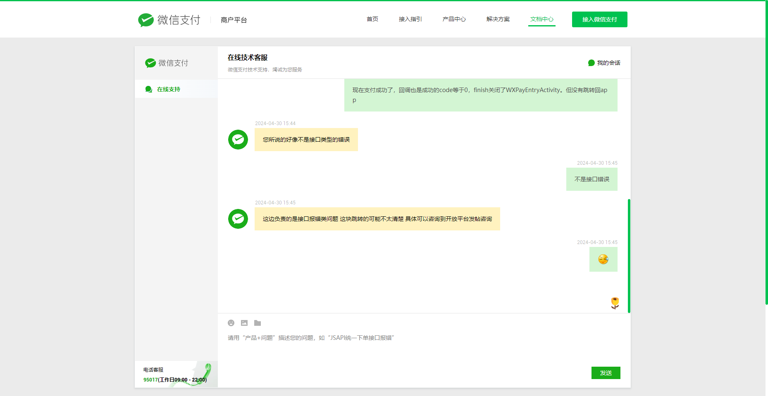
Task: Click the 发送 send button
Action: 606,373
